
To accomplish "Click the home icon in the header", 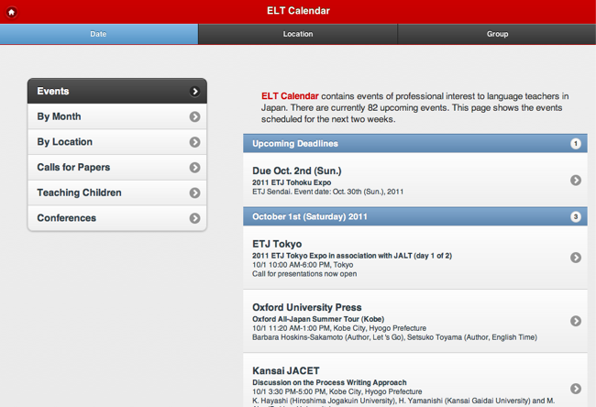I will click(11, 11).
